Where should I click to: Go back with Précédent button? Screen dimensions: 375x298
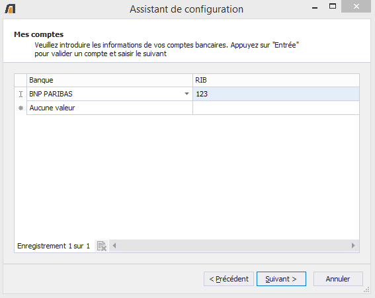coord(229,279)
